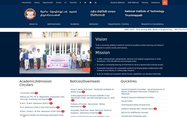Open Staff Webmail
Viewport: 187px width, 117px height.
[133, 3]
